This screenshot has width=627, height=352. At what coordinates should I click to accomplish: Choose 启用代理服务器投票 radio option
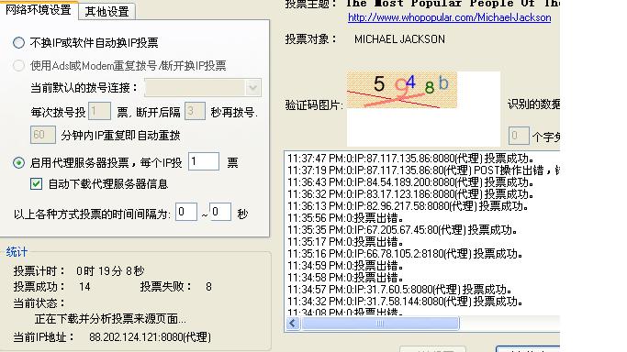18,162
